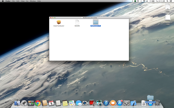Open iPhoto from the Dock
Screen dimensions: 174x108
coord(99,103)
